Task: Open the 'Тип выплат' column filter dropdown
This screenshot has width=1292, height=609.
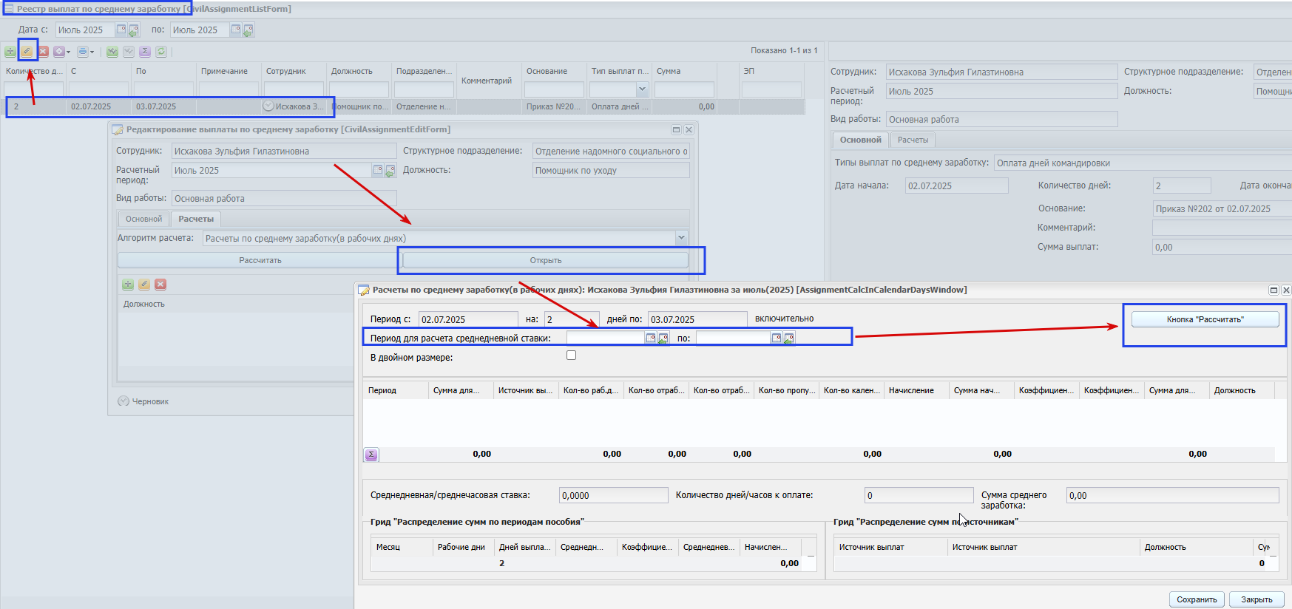Action: 642,89
